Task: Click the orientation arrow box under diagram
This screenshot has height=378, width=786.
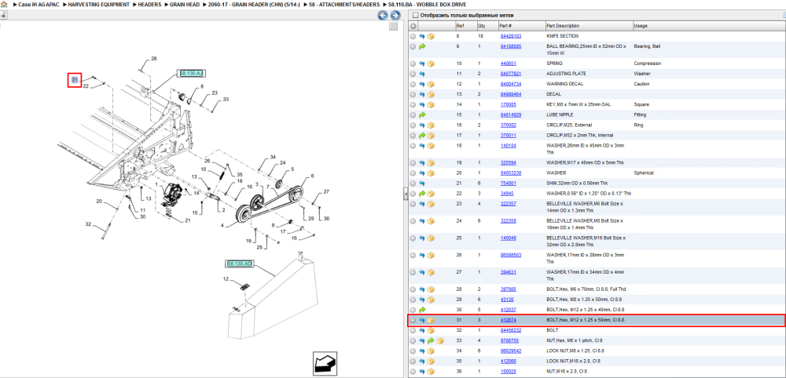Action: (x=323, y=362)
